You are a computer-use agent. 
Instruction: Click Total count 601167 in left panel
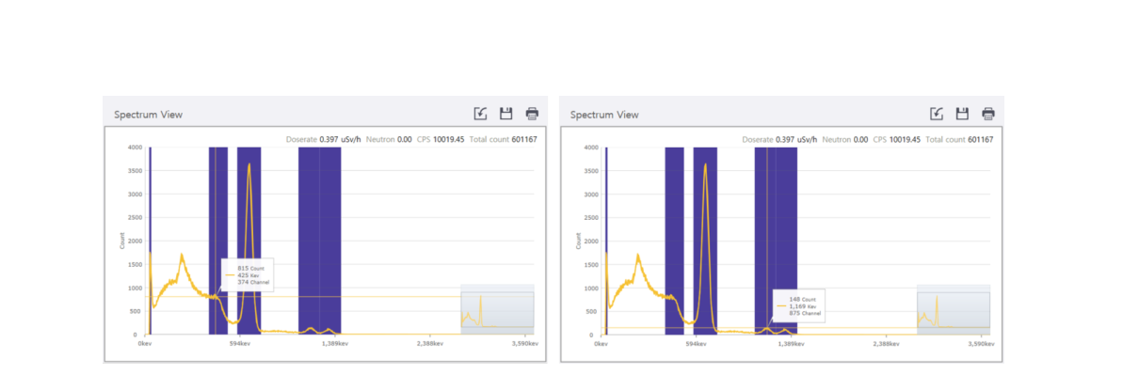coord(503,139)
